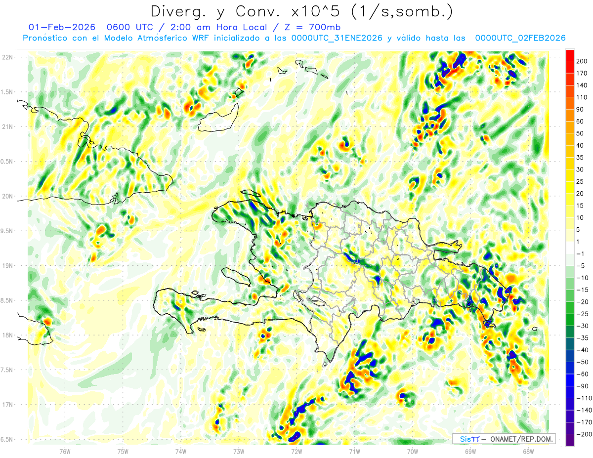Click the "-60" colorbar value
This screenshot has width=593, height=458.
click(x=584, y=374)
